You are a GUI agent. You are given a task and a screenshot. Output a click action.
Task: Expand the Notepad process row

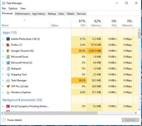coord(3,69)
